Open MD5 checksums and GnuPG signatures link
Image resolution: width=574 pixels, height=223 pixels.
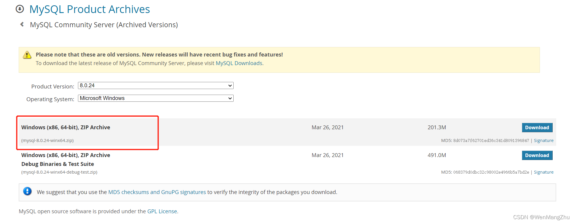[x=157, y=192]
